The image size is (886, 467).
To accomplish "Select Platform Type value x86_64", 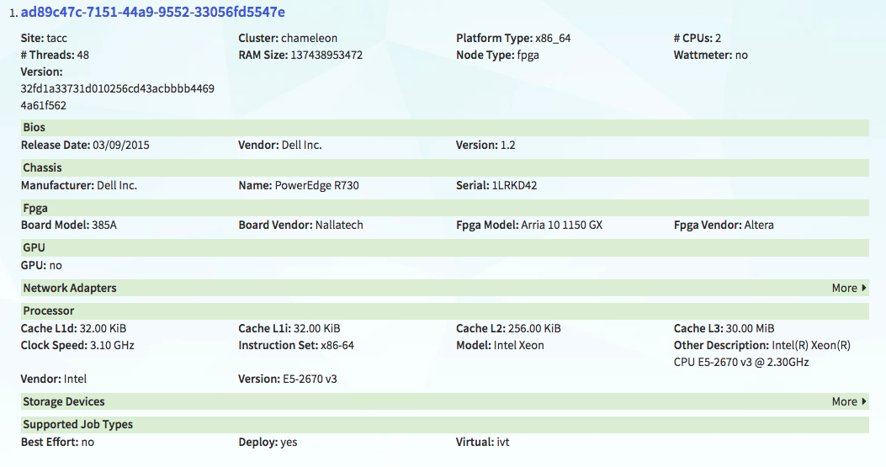I will [553, 38].
